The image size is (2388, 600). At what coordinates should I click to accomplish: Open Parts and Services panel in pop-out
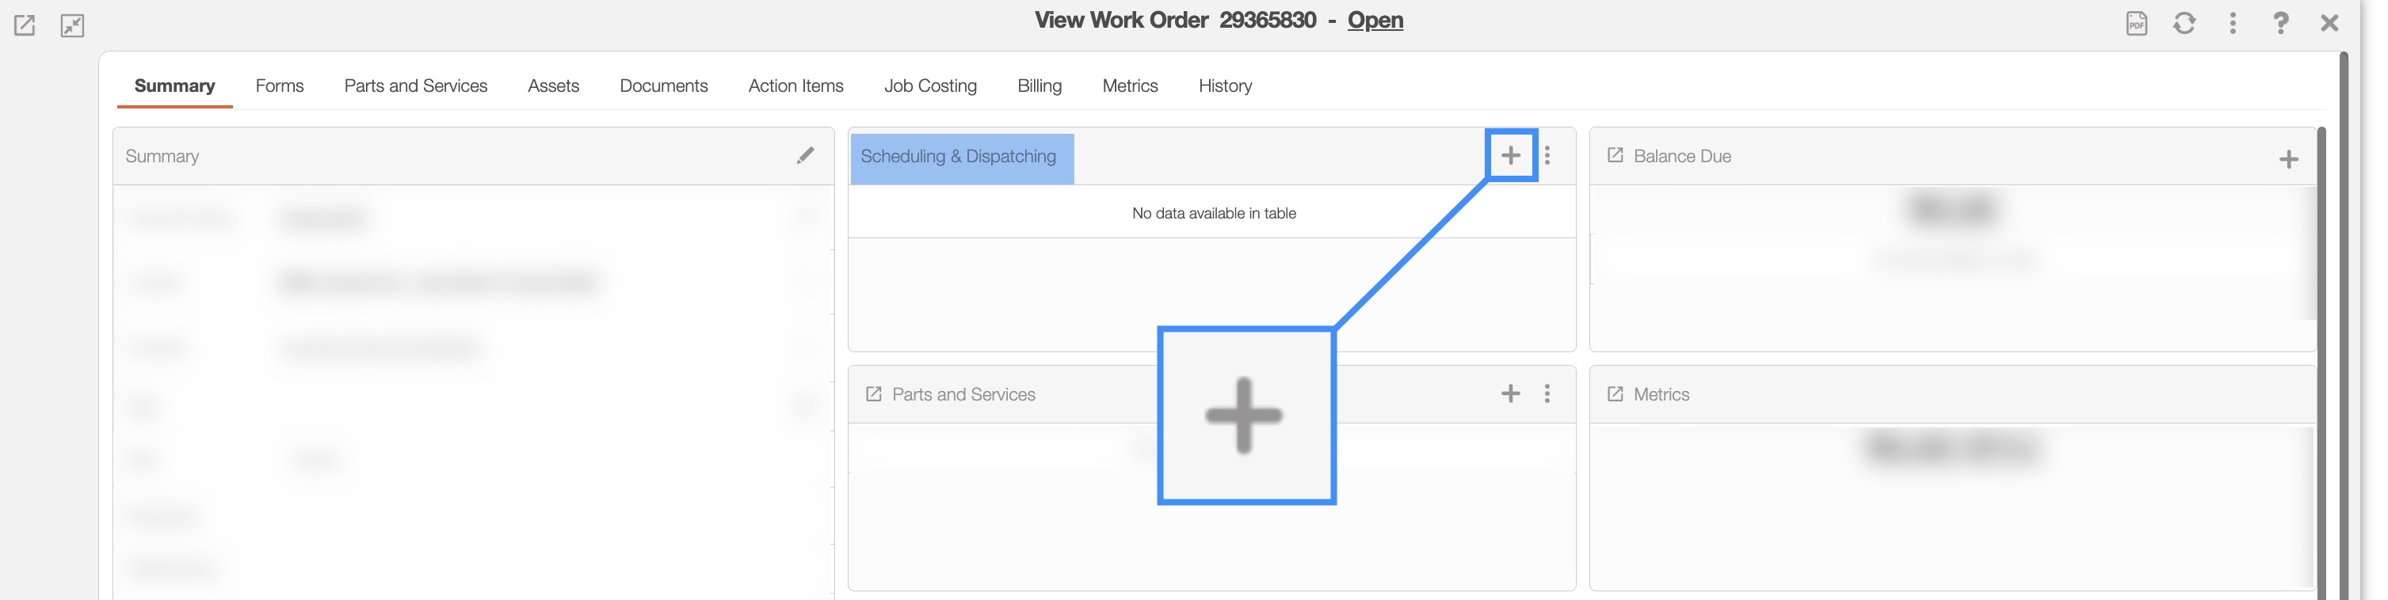tap(873, 393)
